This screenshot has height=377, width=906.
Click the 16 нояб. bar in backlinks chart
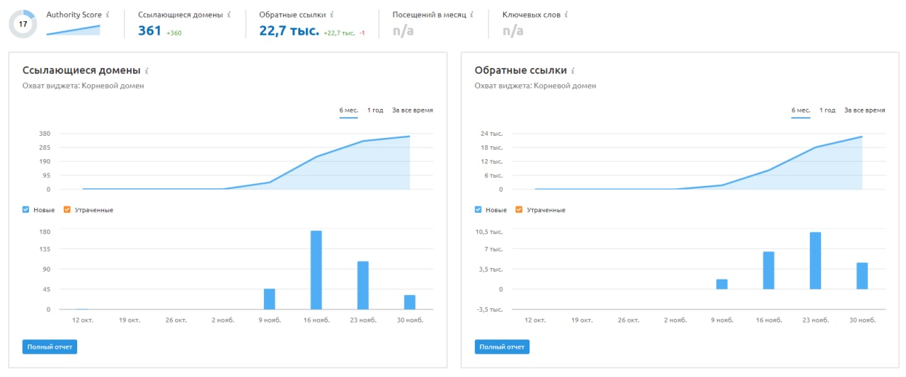(769, 270)
